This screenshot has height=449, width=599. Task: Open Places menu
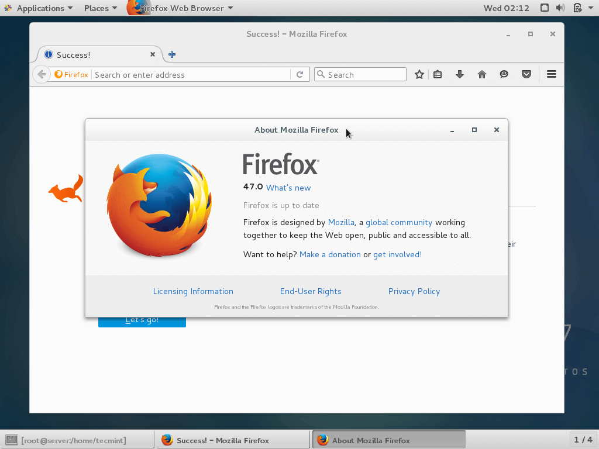point(101,8)
